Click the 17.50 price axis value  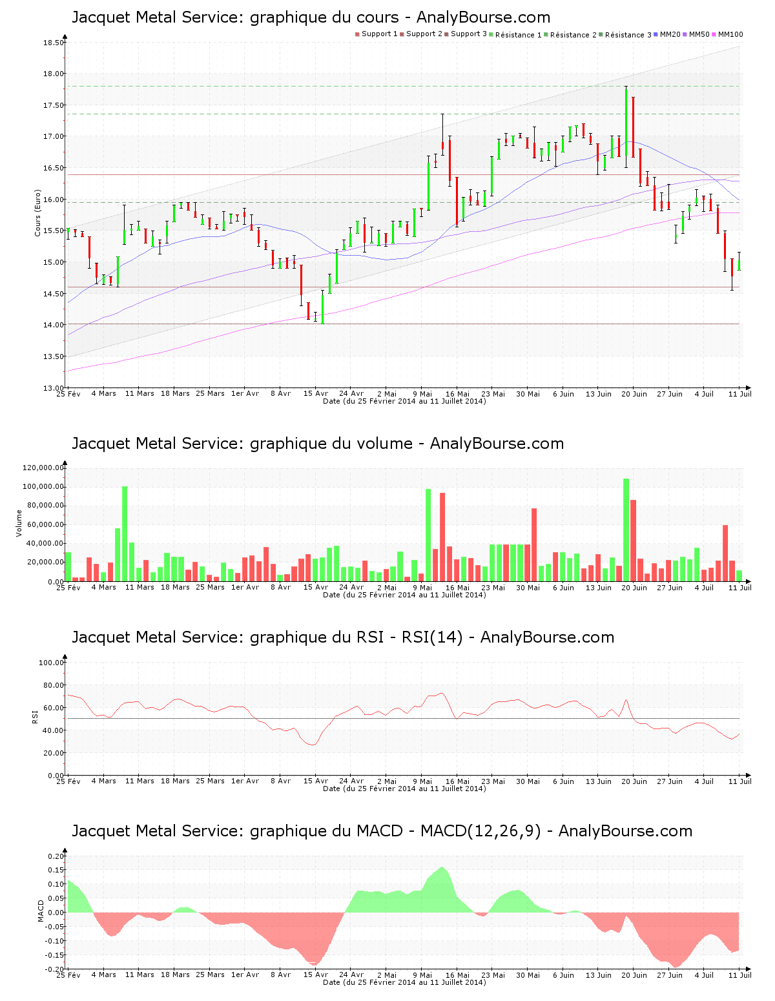point(54,105)
